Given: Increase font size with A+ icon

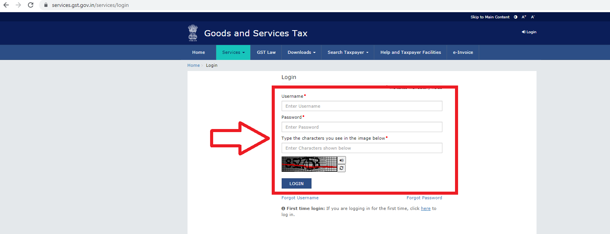Looking at the screenshot, I should (524, 17).
